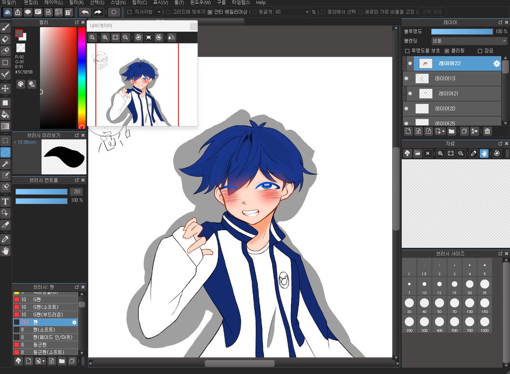Image resolution: width=510 pixels, height=374 pixels.
Task: Hide layer 레이어20
Action: [x=406, y=108]
